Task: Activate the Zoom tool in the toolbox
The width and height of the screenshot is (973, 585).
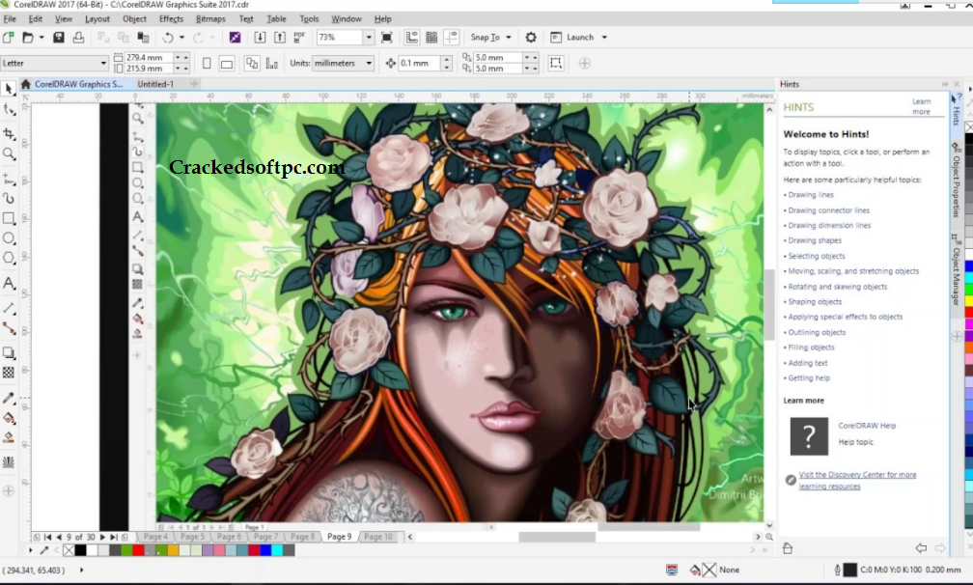Action: (x=9, y=153)
